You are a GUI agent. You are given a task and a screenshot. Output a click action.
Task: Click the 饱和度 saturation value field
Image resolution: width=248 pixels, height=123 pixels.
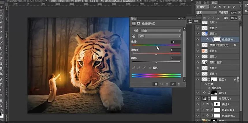[176, 50]
